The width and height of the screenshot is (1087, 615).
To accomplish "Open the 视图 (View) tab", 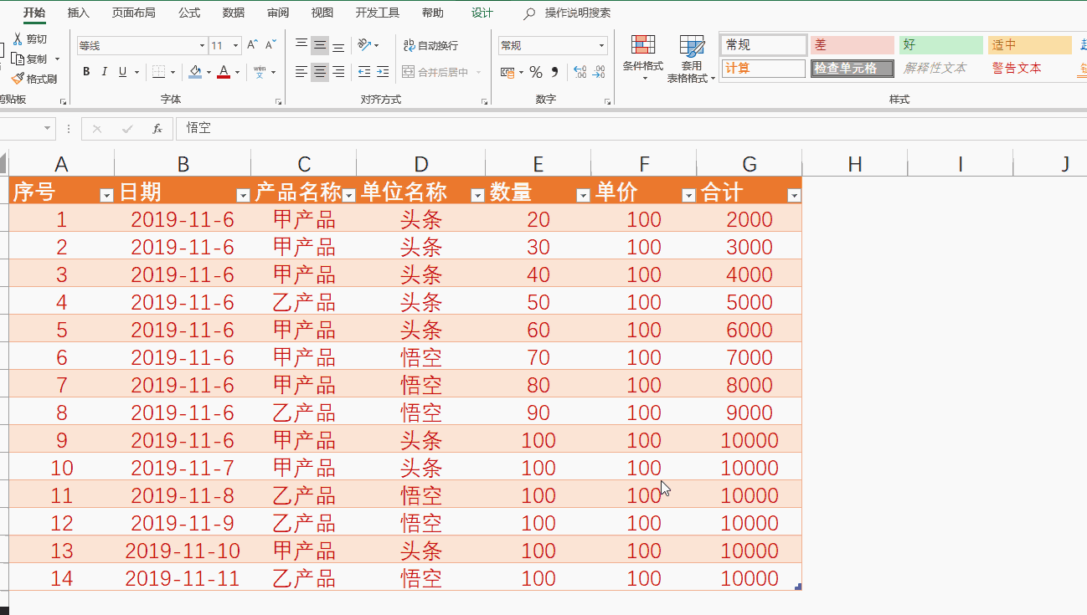I will [322, 13].
